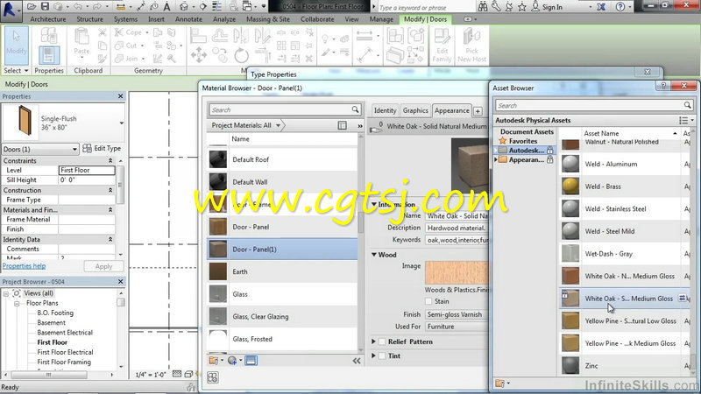This screenshot has height=394, width=701.
Task: Click the Text tool icon in quick access toolbar
Action: click(166, 7)
